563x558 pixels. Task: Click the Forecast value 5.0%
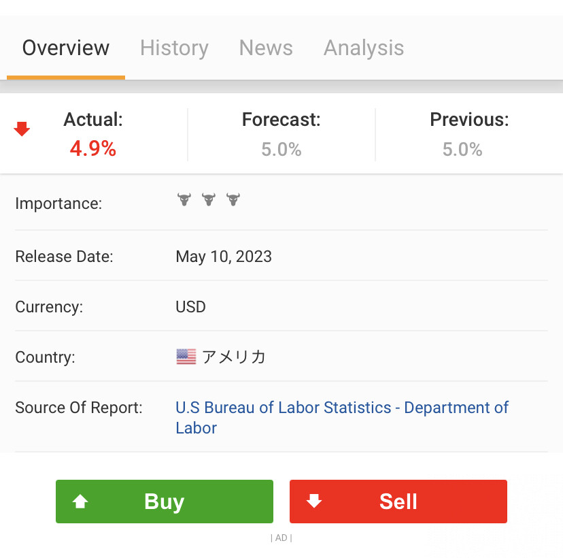(281, 150)
